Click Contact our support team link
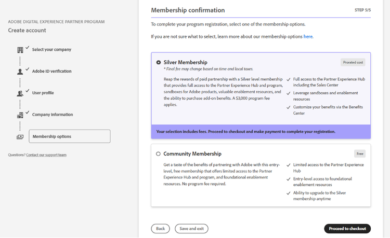The height and width of the screenshot is (238, 390). click(x=46, y=155)
